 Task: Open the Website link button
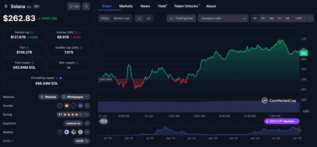coord(49,97)
